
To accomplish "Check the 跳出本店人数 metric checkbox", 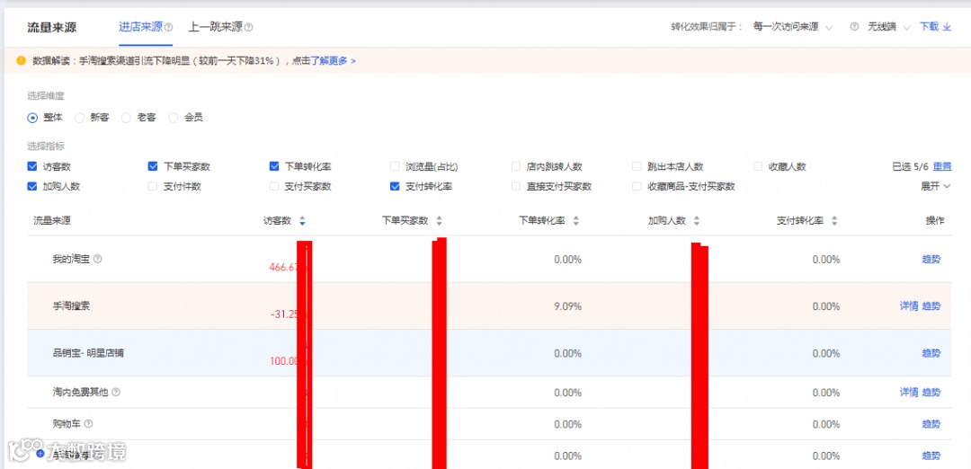I will click(x=636, y=166).
